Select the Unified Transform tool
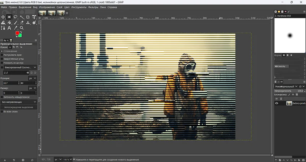Image resolution: width=306 pixels, height=162 pixels. coord(34,17)
